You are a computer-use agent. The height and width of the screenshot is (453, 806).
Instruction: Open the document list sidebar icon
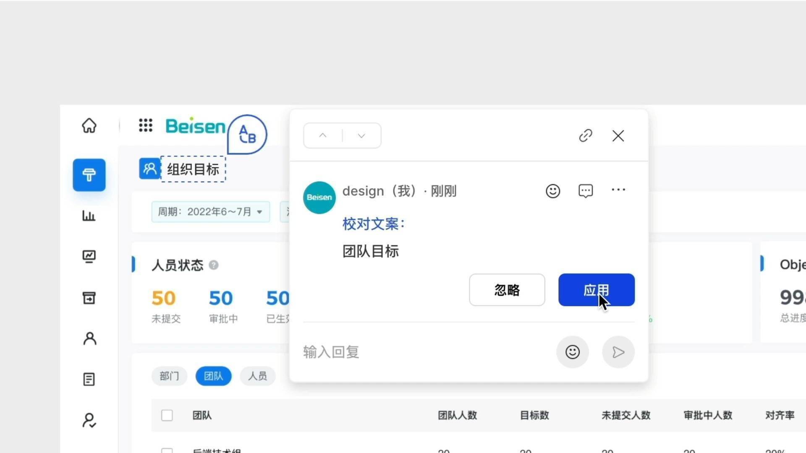[x=89, y=379]
